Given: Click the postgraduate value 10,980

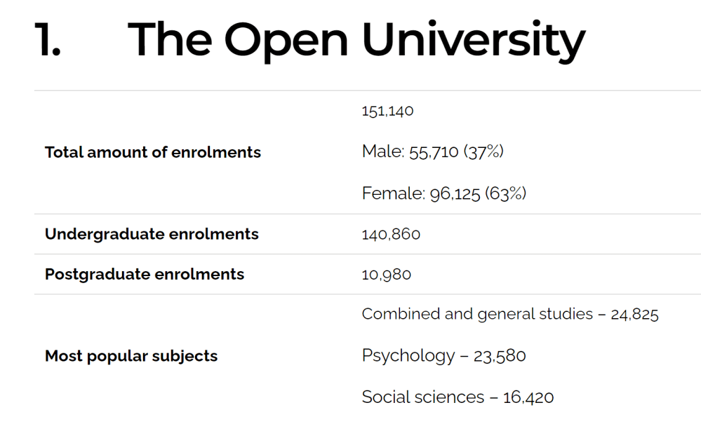Looking at the screenshot, I should (386, 275).
